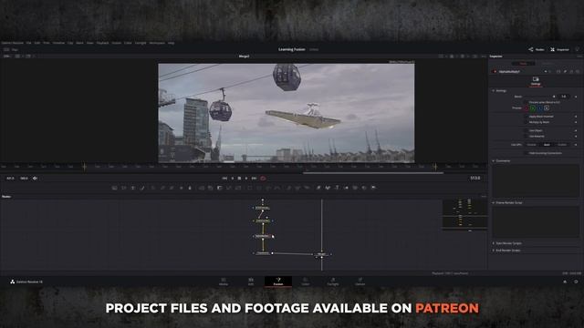Open the Modifiers tab in Inspector
584x328 pixels.
coord(547,63)
